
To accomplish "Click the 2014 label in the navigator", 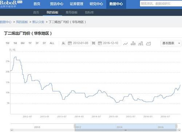I will coord(119,127).
